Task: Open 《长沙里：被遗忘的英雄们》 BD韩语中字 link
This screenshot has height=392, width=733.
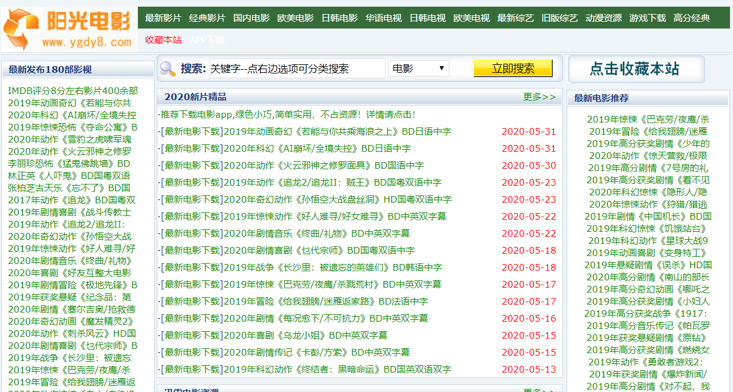Action: [333, 267]
